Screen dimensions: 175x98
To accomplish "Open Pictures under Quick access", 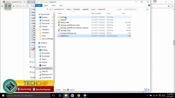I will click(45, 27).
